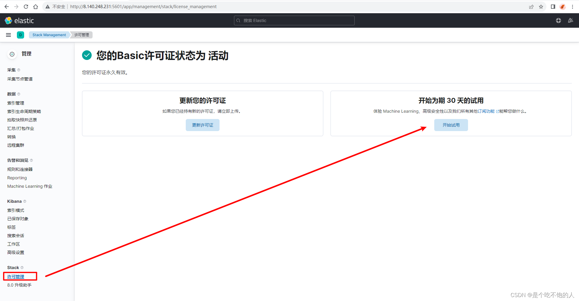
Task: Open 已保存对象 in sidebar
Action: (18, 219)
